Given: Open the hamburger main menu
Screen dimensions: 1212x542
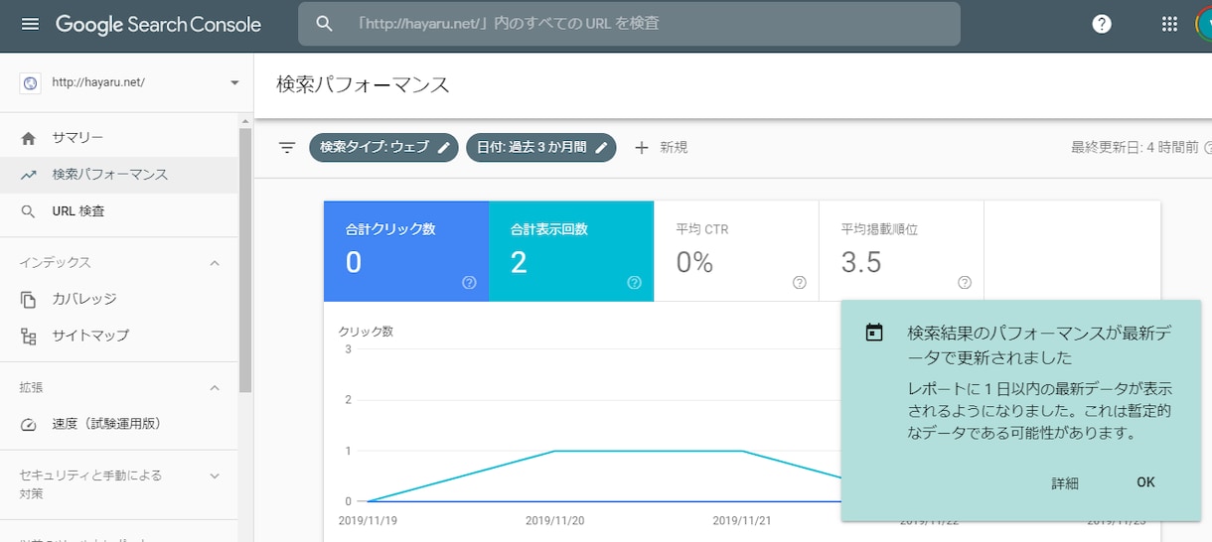Looking at the screenshot, I should (31, 24).
